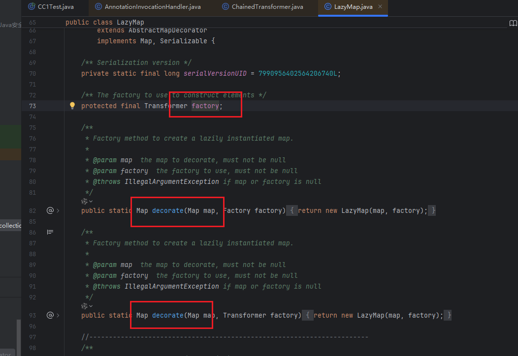
Task: Click the @ gutter icon on line 93
Action: [x=50, y=315]
